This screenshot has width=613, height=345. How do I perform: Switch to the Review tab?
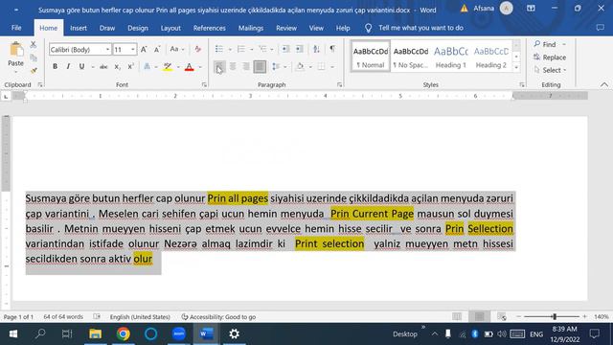286,28
